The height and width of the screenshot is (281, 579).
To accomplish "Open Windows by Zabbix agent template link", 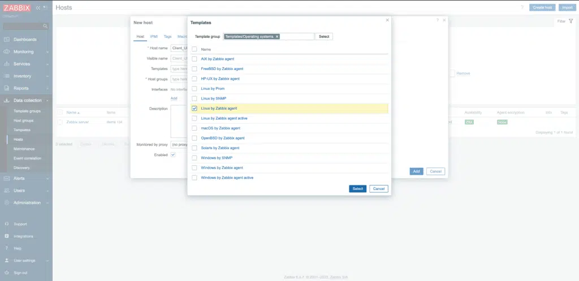I will point(222,168).
